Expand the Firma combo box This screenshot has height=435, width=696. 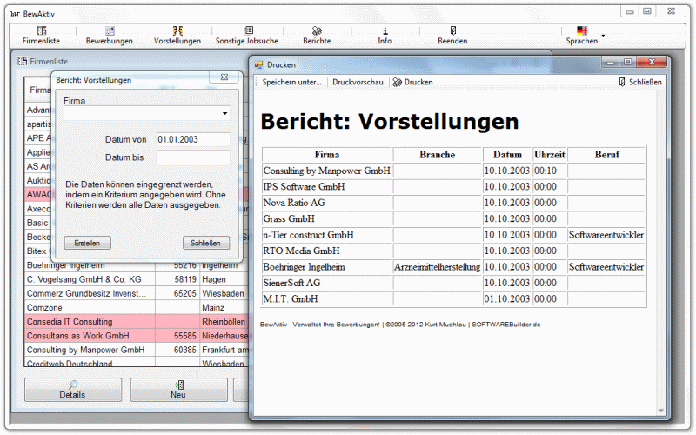(225, 114)
